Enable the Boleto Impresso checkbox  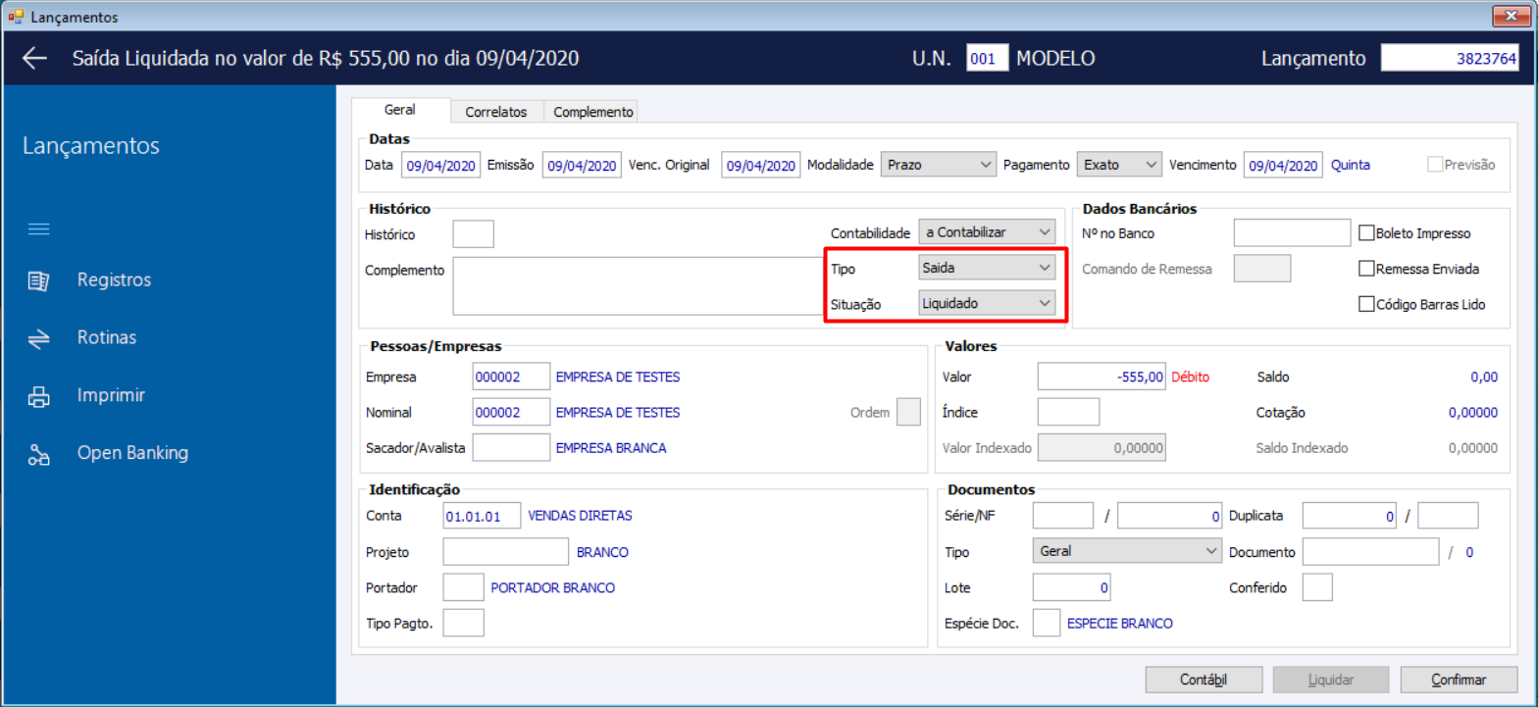1367,233
